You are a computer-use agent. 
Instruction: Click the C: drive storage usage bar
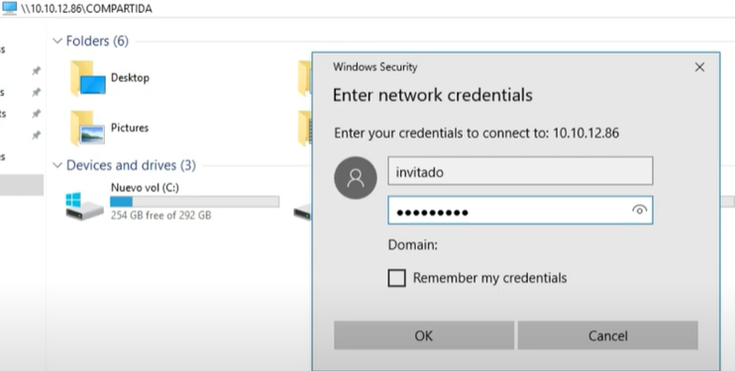194,202
